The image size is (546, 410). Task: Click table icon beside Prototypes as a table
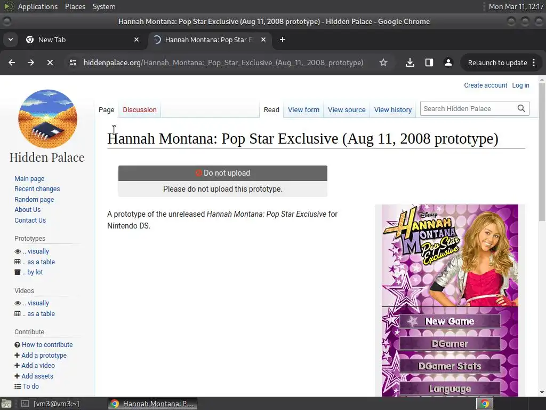click(x=18, y=262)
